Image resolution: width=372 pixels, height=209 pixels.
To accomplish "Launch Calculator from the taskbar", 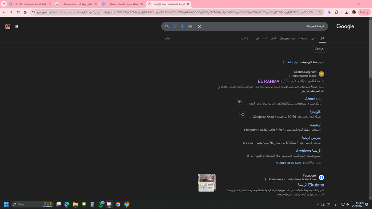I will (92, 204).
